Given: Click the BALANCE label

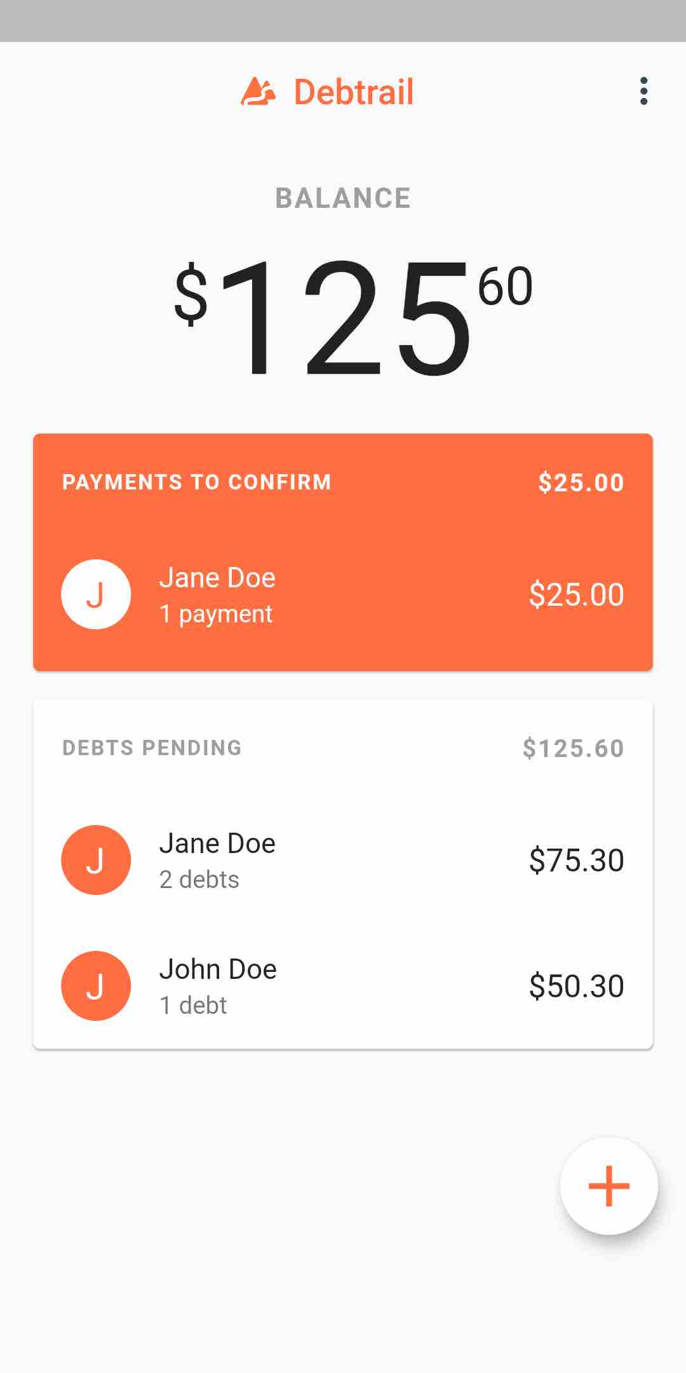Looking at the screenshot, I should 343,198.
